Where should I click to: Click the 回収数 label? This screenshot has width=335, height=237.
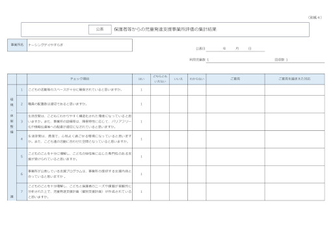coord(280,59)
